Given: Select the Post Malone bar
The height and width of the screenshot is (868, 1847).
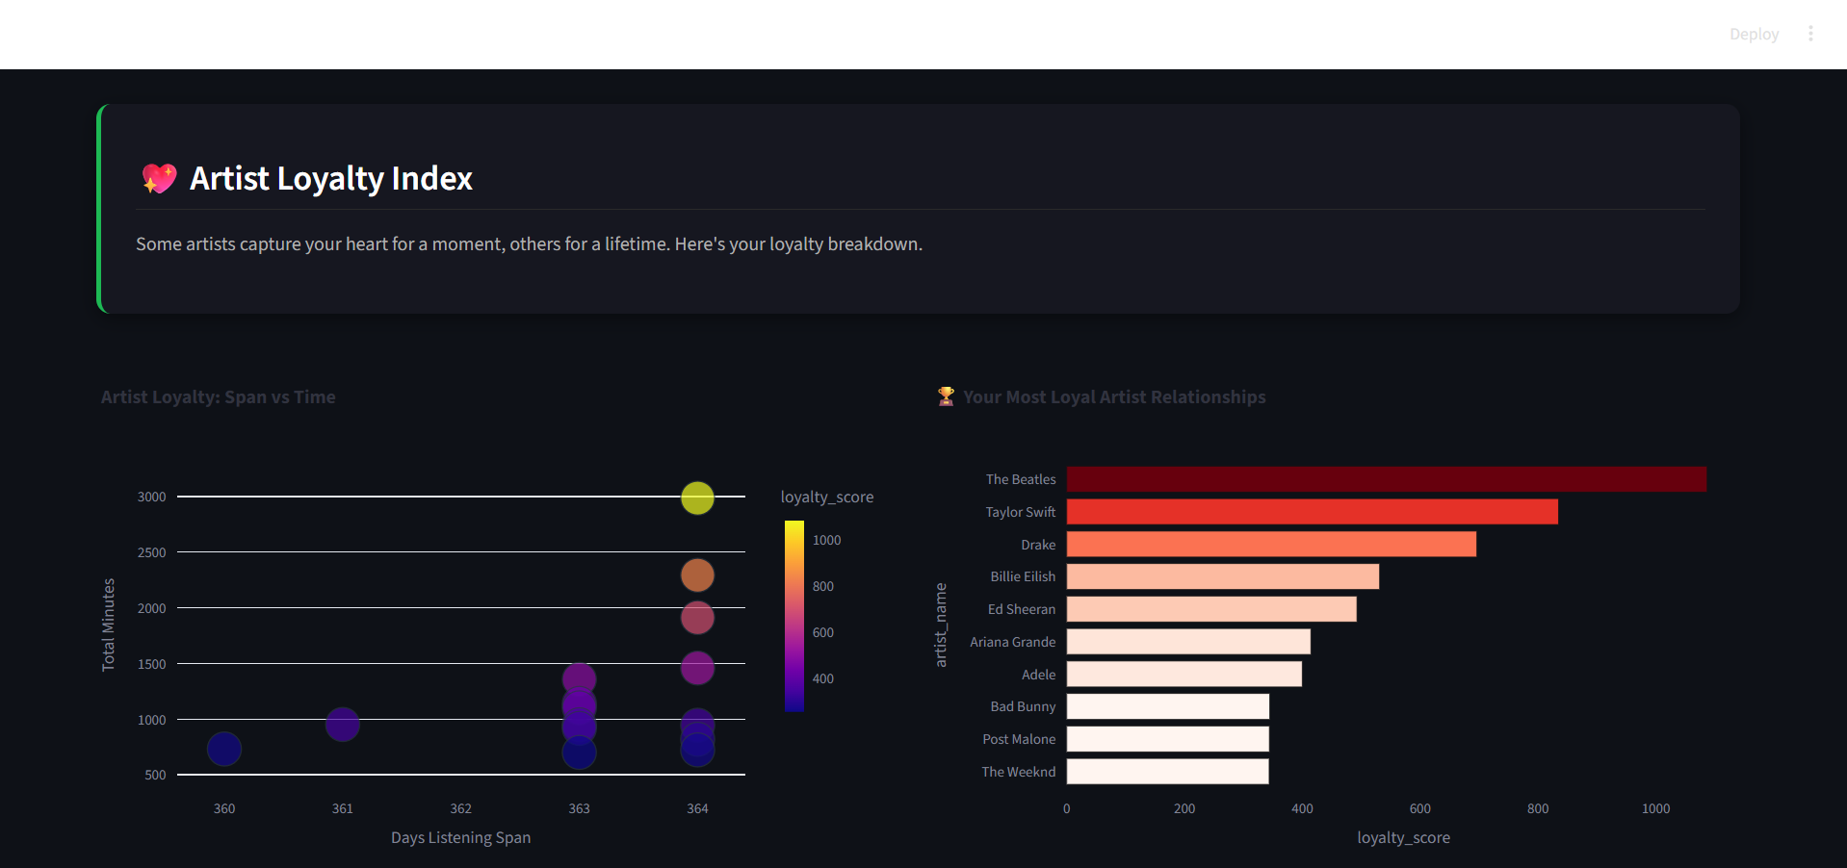Looking at the screenshot, I should click(1168, 739).
